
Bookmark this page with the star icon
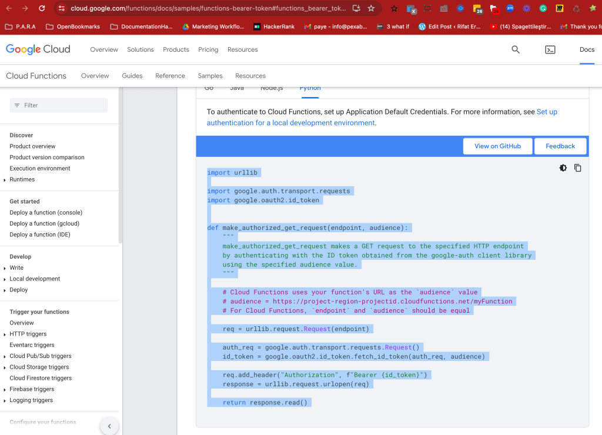click(x=371, y=8)
